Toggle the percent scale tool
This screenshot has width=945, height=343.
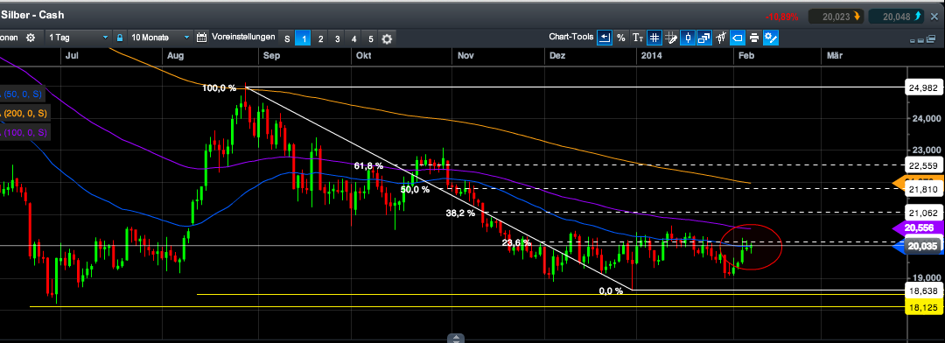tap(620, 38)
